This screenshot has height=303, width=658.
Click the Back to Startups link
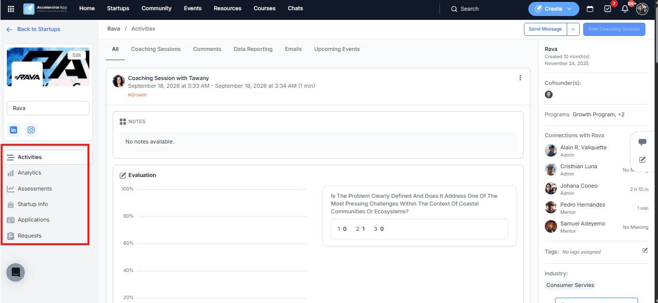coord(38,29)
